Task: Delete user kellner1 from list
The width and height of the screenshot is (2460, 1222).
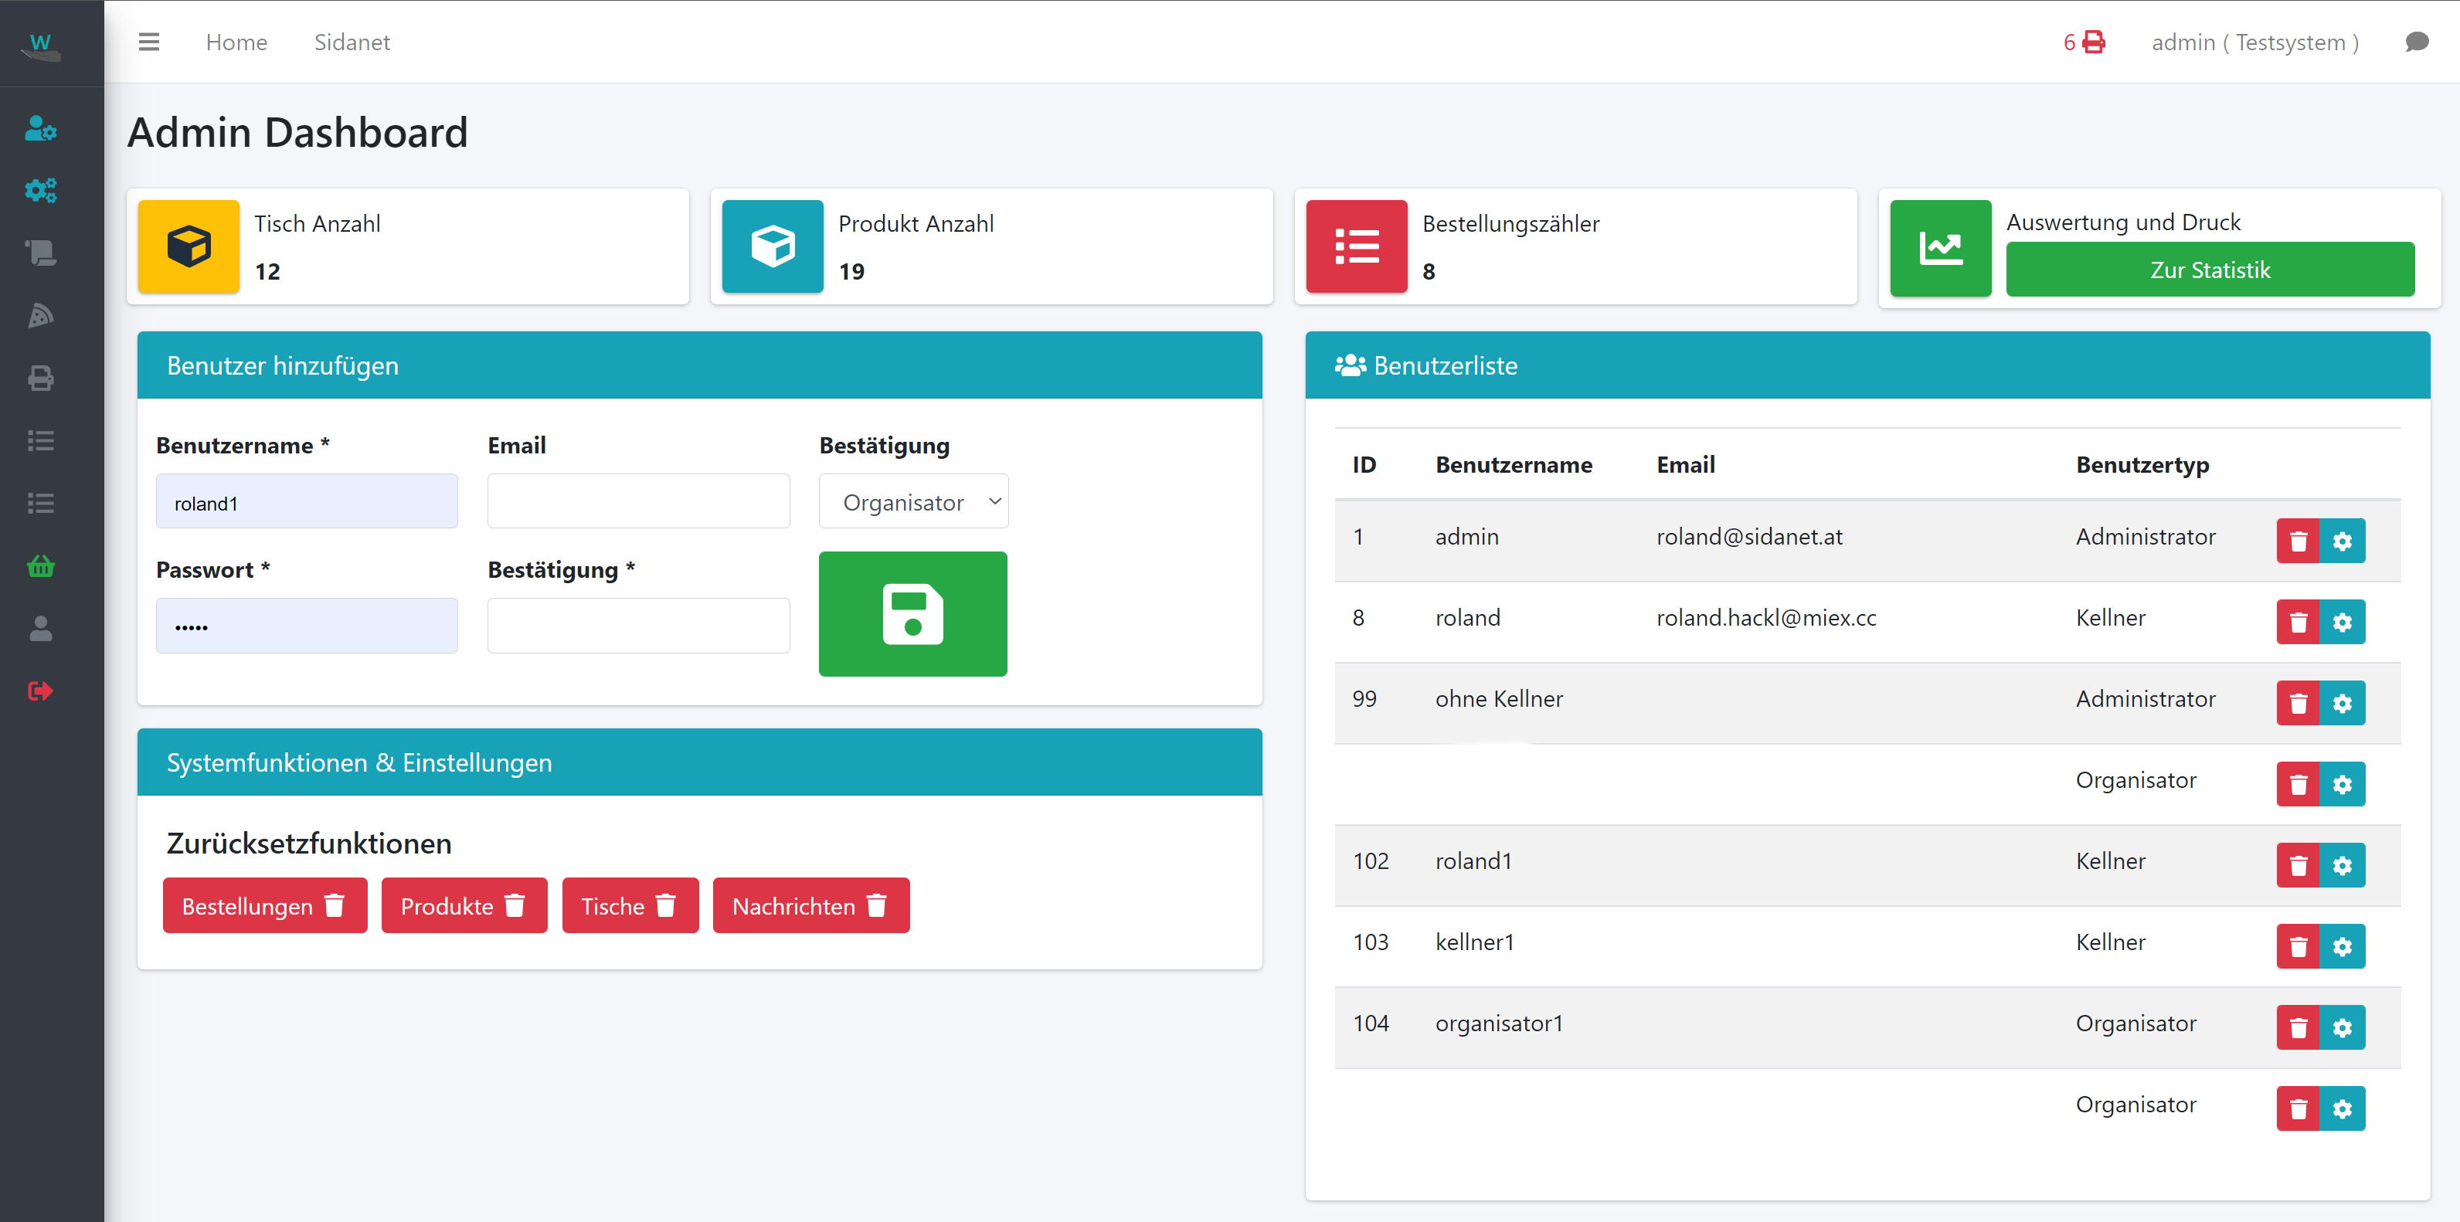Action: 2298,946
